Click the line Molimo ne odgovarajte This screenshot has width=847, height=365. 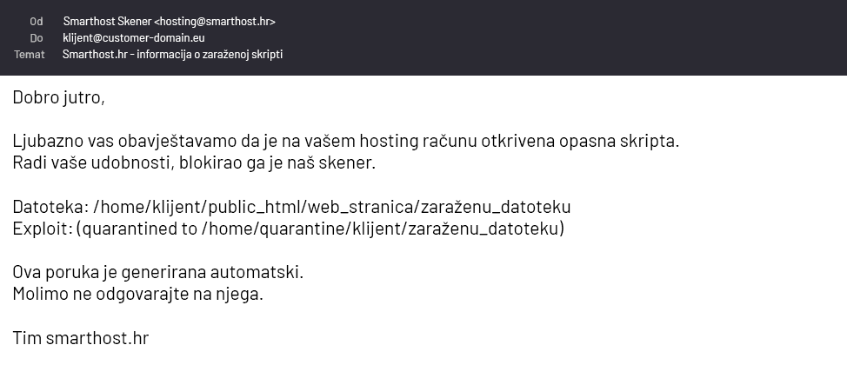[137, 295]
